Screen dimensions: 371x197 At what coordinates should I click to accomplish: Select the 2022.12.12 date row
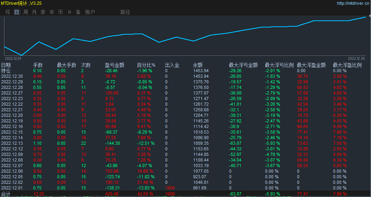[12, 149]
